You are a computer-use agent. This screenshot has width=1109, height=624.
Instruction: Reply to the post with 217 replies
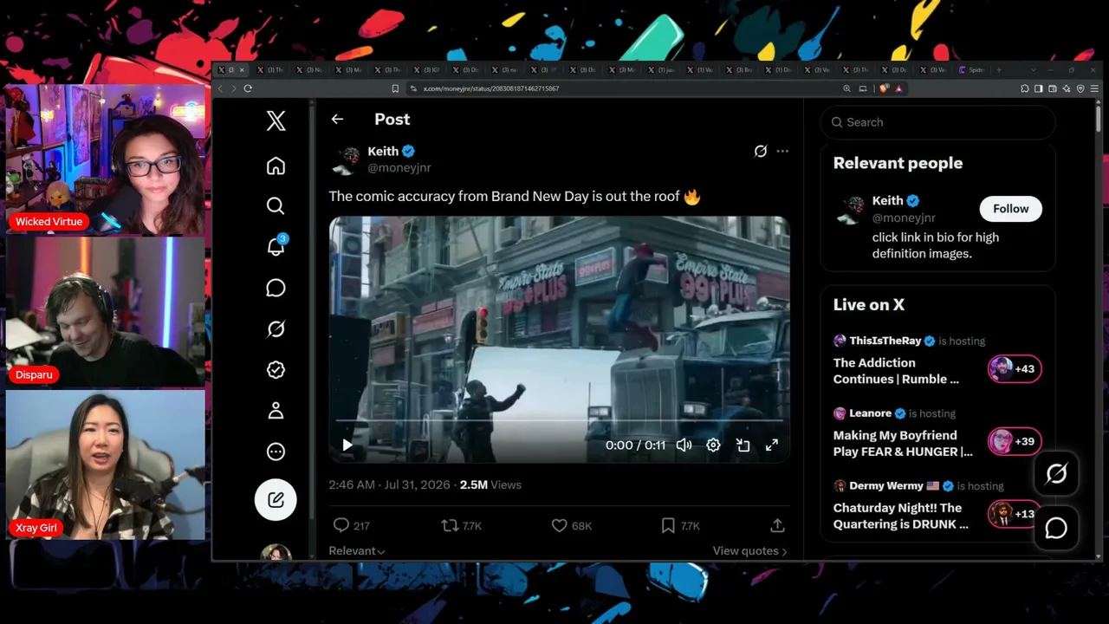(351, 525)
